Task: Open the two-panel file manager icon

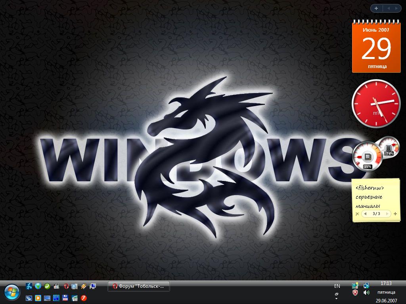Action: point(56,298)
